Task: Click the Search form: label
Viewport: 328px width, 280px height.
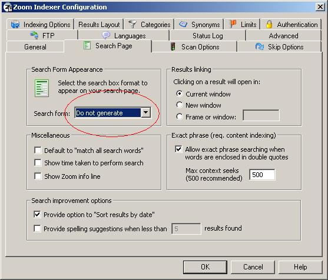Action: pyautogui.click(x=52, y=114)
